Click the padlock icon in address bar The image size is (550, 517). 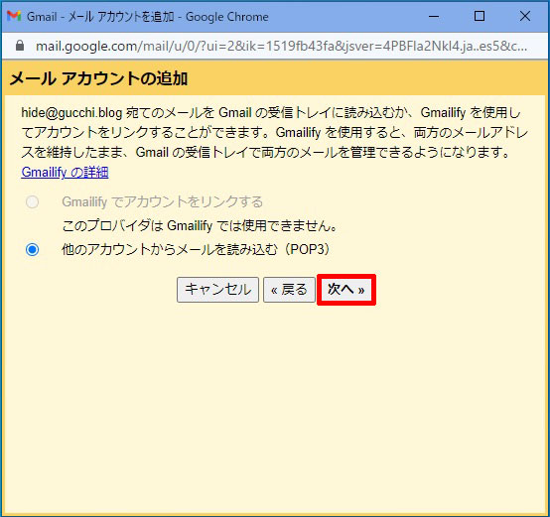20,46
